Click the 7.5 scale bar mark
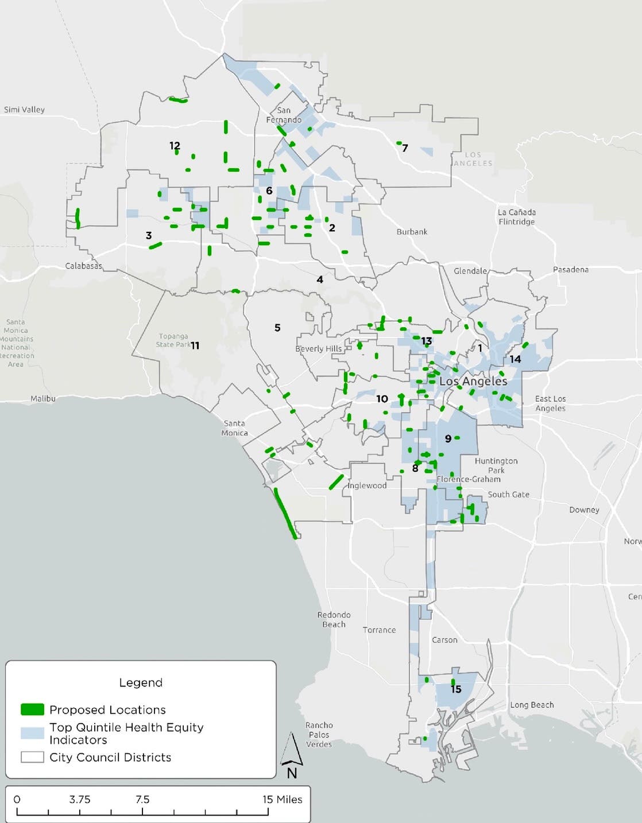The width and height of the screenshot is (642, 823). point(142,799)
